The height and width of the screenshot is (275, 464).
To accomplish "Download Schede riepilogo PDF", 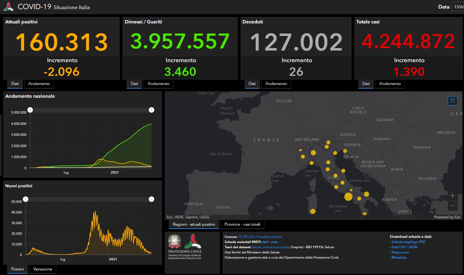I will [408, 242].
